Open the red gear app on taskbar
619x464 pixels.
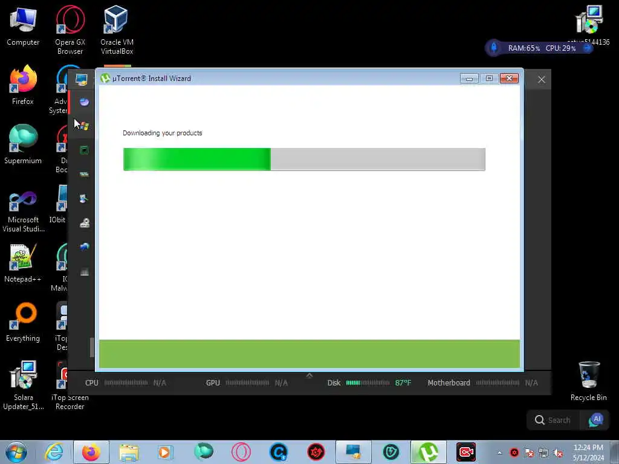tap(316, 452)
